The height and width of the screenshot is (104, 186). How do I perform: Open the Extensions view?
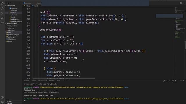2,23
